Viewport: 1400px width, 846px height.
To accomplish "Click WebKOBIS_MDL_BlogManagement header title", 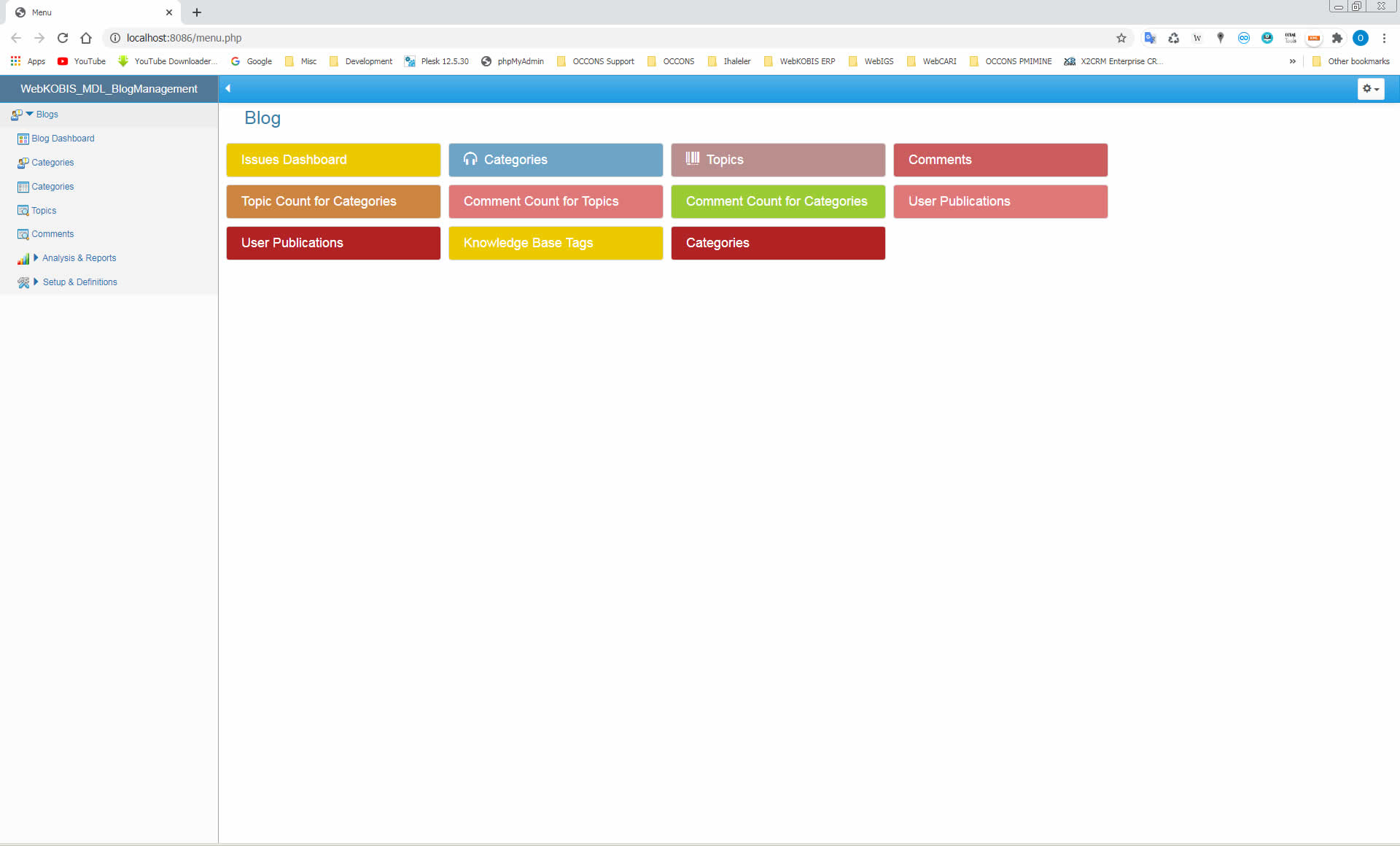I will point(109,89).
